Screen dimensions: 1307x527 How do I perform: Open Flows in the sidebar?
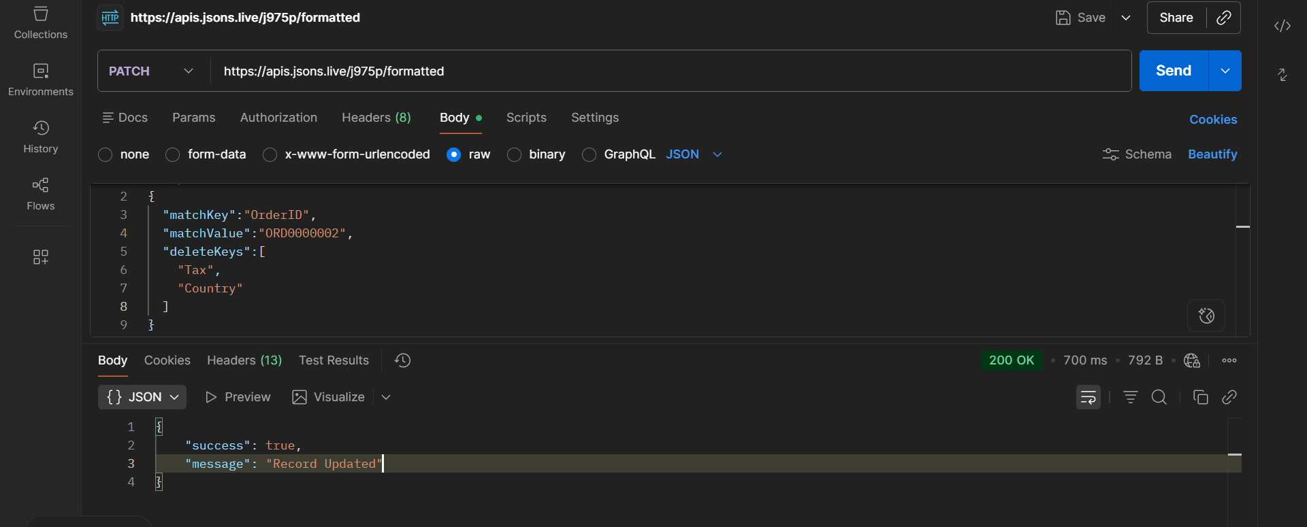41,194
